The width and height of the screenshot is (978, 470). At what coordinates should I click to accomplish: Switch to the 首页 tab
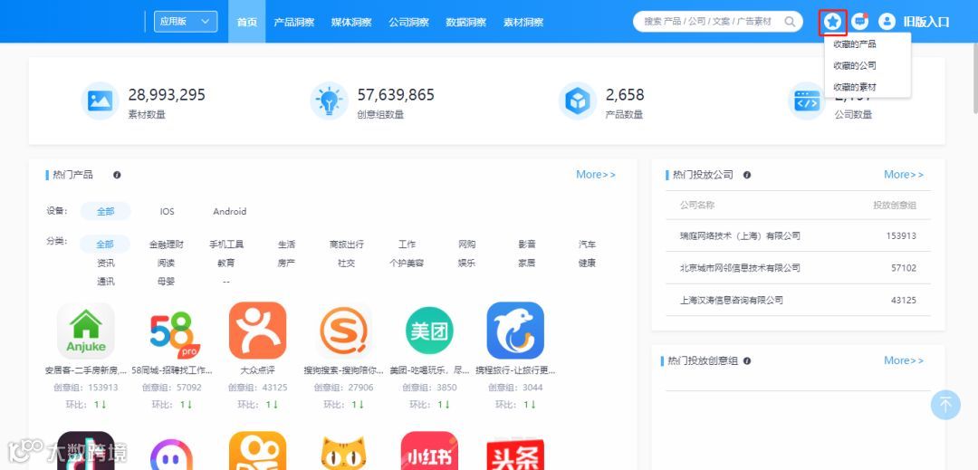click(x=246, y=22)
